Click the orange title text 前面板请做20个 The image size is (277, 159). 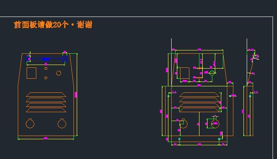[41, 25]
